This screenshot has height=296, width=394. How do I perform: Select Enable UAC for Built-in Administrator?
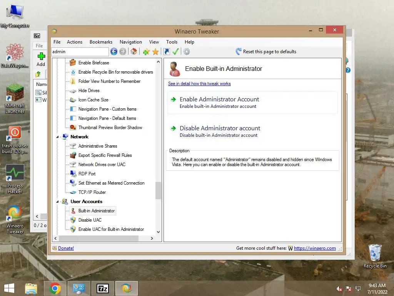[111, 229]
